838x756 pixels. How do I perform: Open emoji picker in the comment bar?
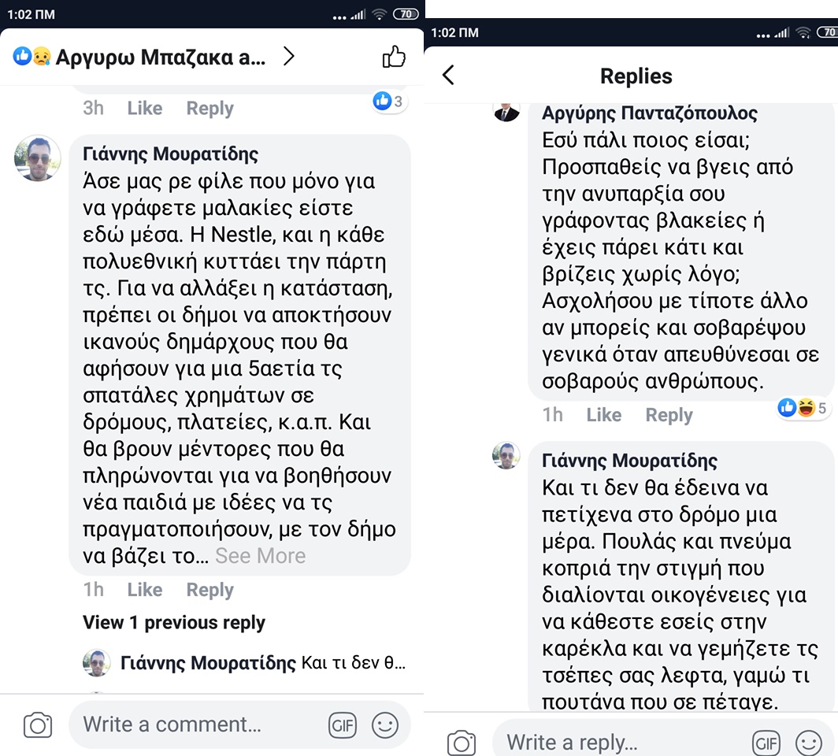[385, 725]
